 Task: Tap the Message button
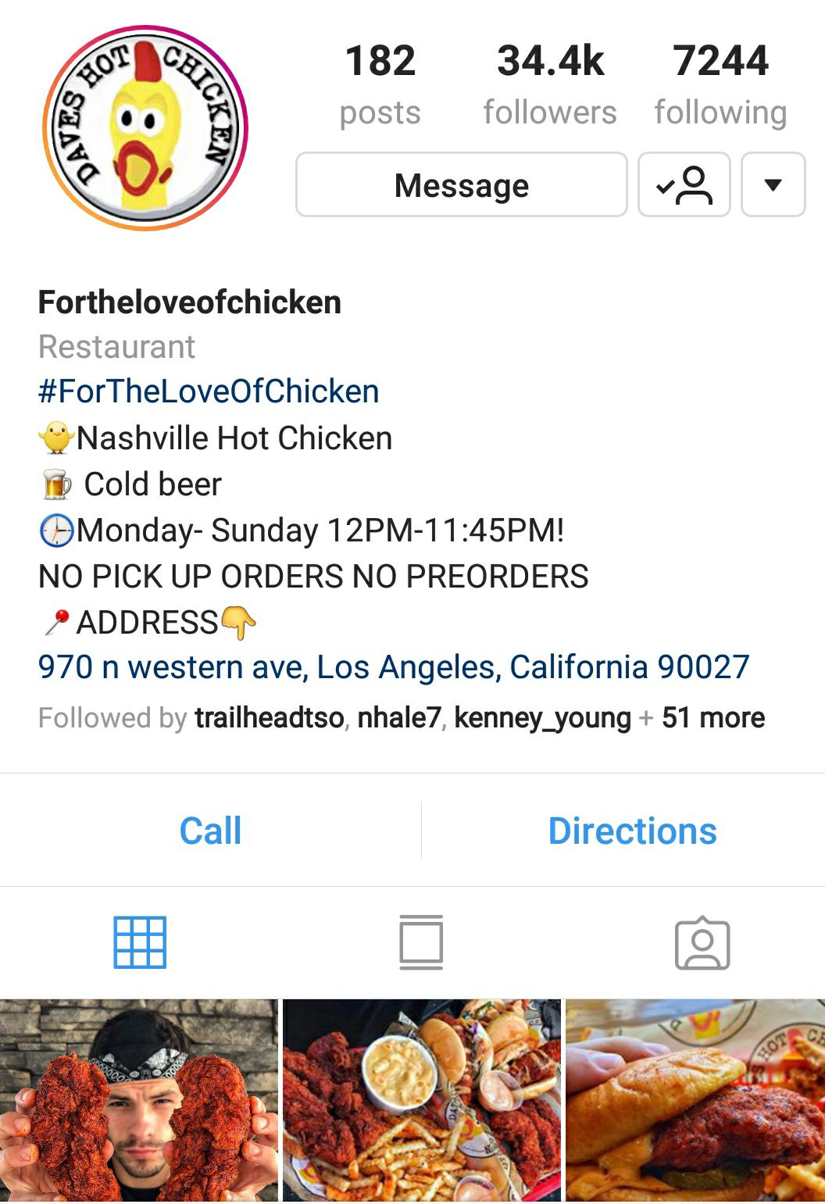tap(462, 184)
